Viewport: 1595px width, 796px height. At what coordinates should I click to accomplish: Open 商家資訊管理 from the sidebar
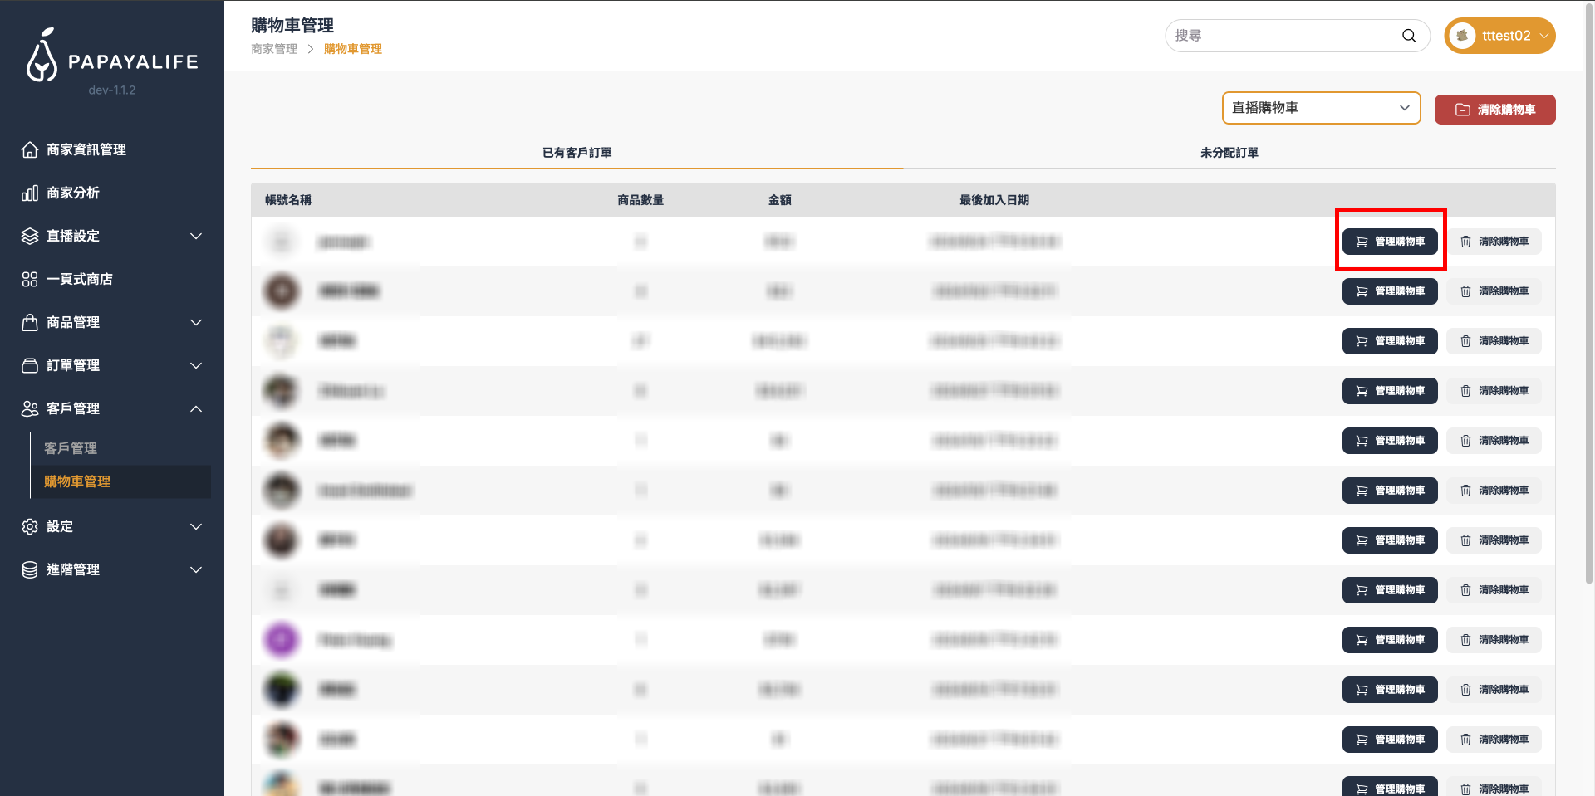click(x=86, y=149)
